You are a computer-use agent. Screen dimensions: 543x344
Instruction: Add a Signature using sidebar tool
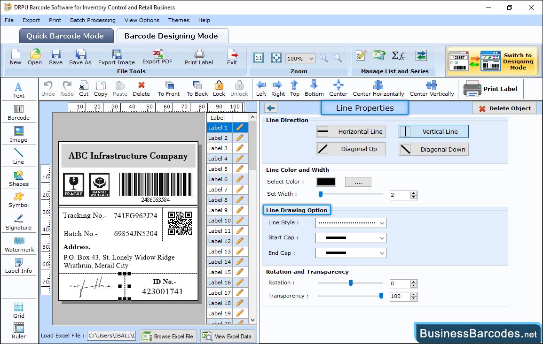[19, 222]
